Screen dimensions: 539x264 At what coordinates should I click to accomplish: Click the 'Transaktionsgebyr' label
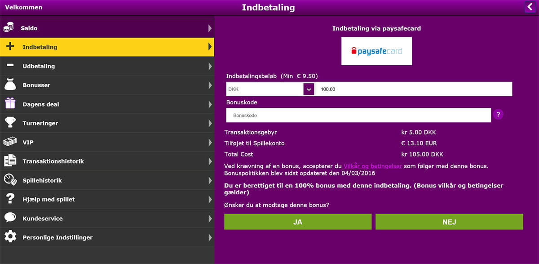tap(250, 132)
